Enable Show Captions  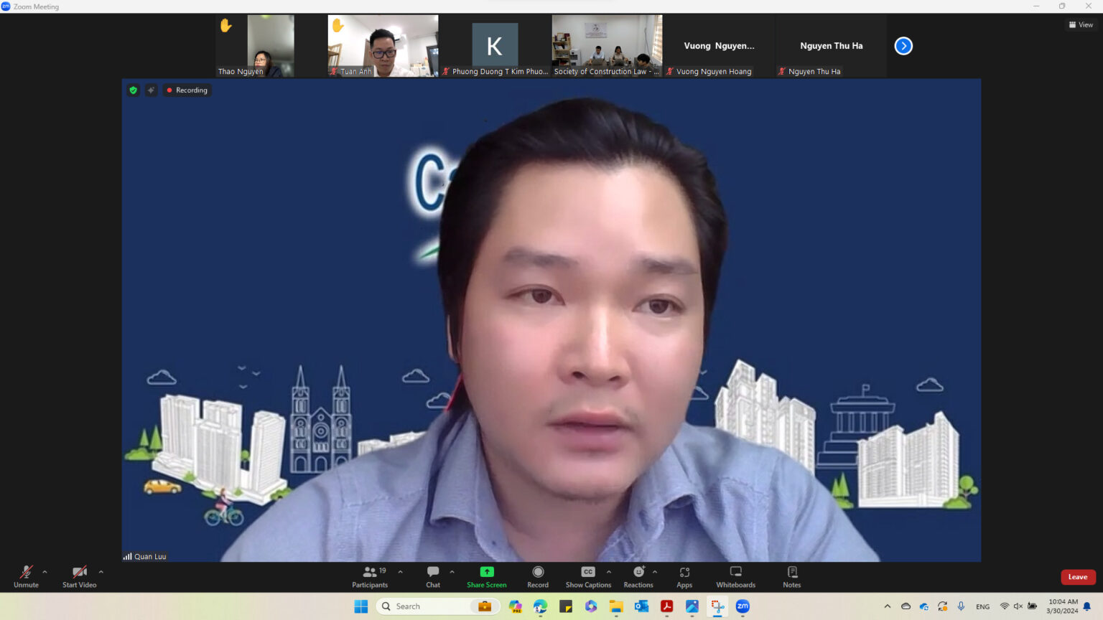pos(588,576)
